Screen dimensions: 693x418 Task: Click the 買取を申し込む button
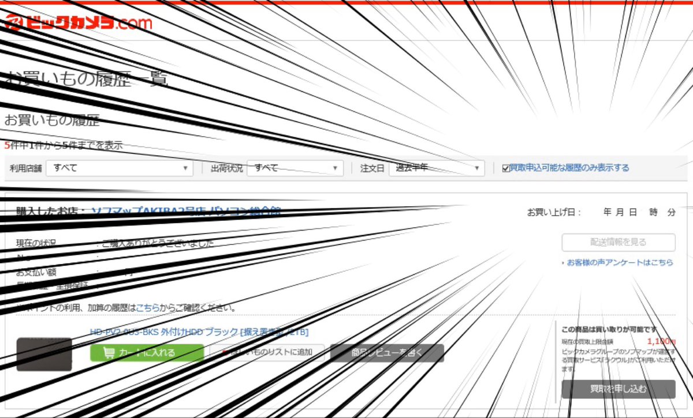tap(619, 389)
